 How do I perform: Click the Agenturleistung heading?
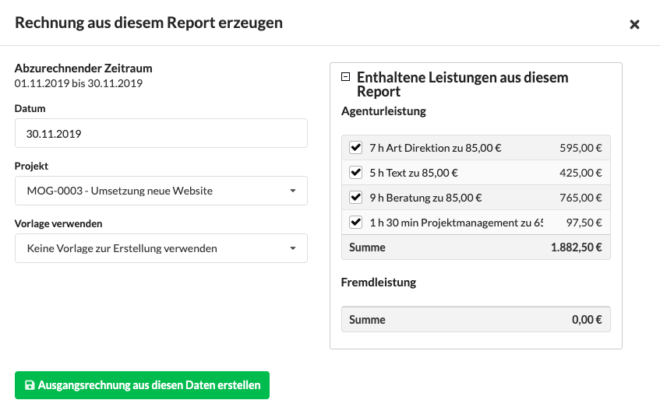coord(383,111)
